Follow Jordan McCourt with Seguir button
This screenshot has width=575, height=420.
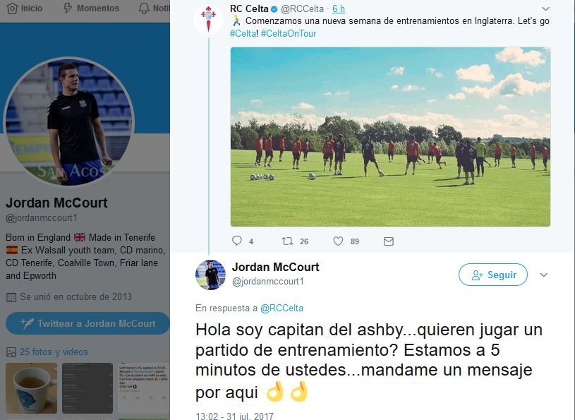tap(493, 275)
